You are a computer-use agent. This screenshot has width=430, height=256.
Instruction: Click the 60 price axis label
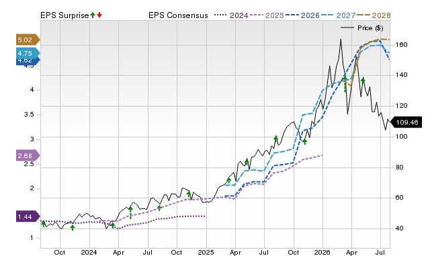tap(399, 198)
